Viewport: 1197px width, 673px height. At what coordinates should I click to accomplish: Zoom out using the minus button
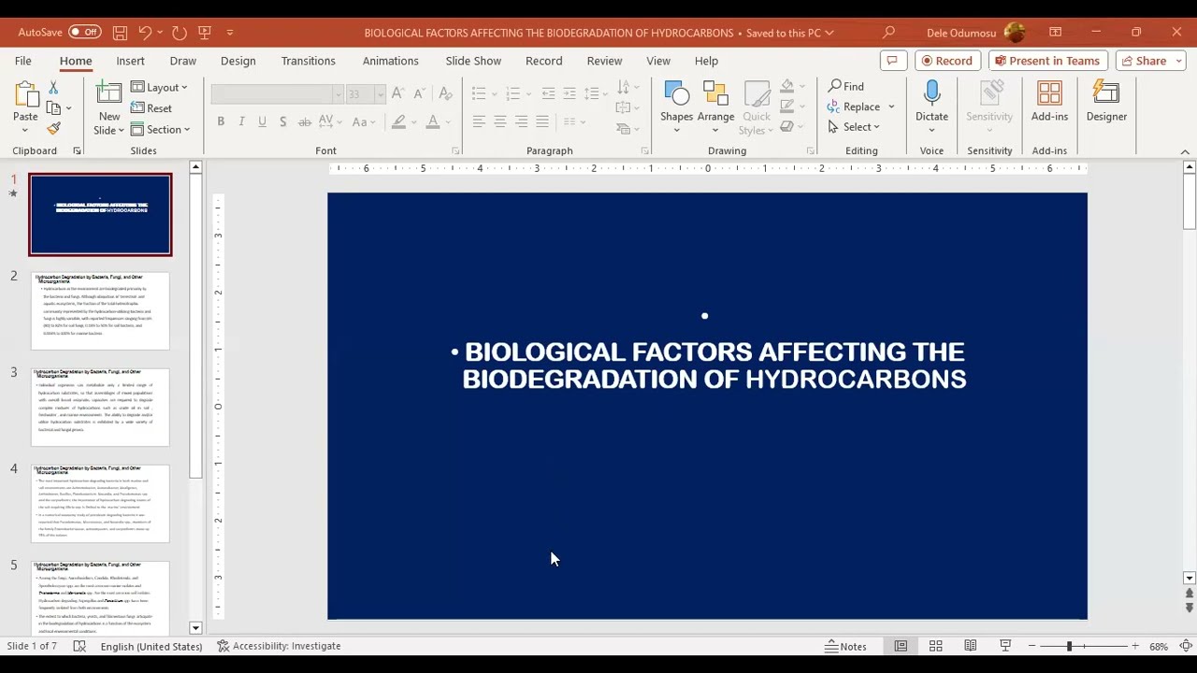point(1031,646)
